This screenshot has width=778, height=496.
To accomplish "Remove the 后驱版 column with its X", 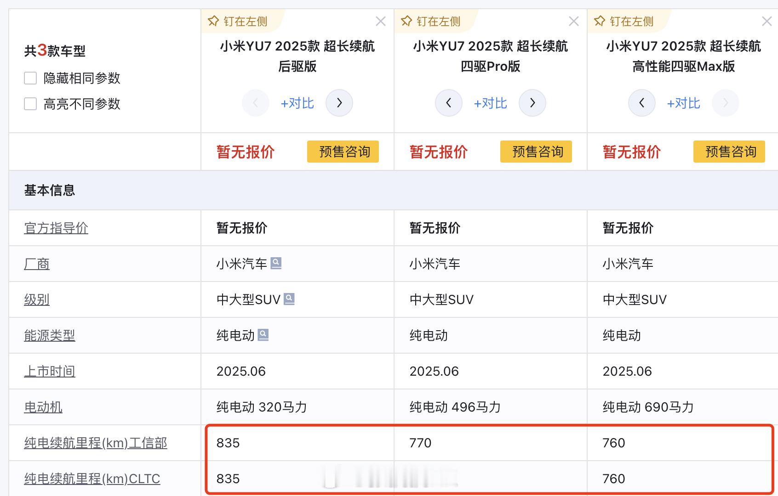I will coord(381,21).
